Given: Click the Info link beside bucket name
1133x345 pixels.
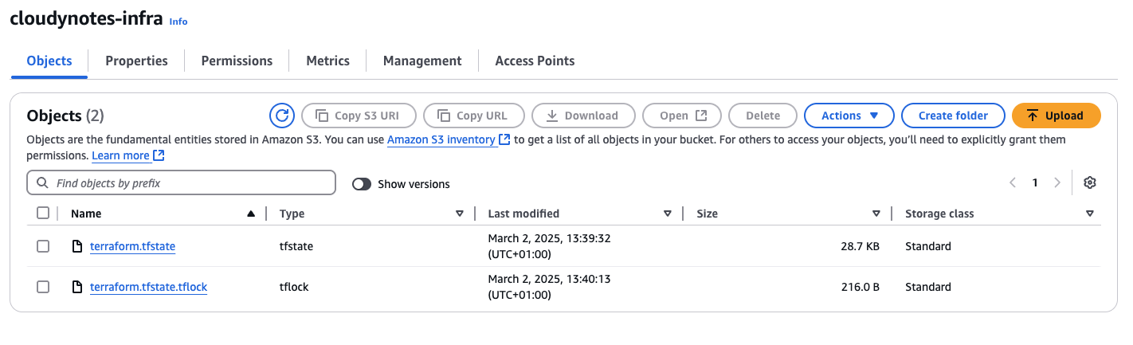Looking at the screenshot, I should [178, 22].
